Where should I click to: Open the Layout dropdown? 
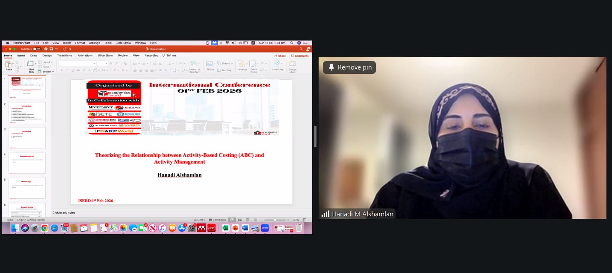[x=47, y=62]
